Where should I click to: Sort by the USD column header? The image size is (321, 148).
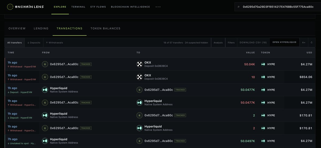pos(309,53)
